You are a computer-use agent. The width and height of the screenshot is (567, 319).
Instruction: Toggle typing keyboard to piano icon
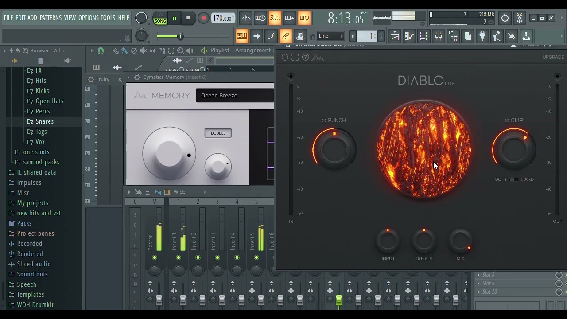coord(242,36)
